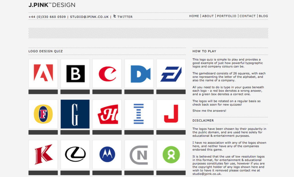Focus answer box under Motorola M logo
294x177 pixels.
[107, 173]
